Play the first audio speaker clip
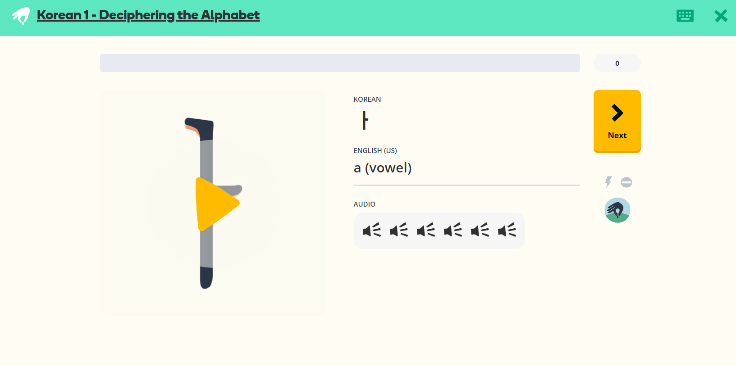The width and height of the screenshot is (736, 366). (372, 230)
